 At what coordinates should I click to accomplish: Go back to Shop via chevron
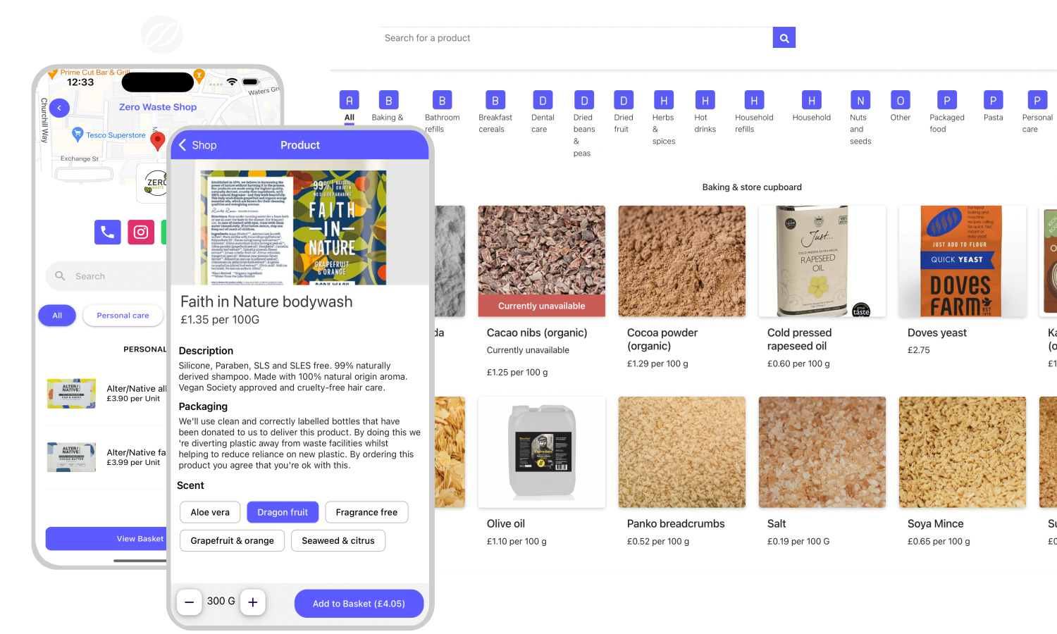coord(183,145)
